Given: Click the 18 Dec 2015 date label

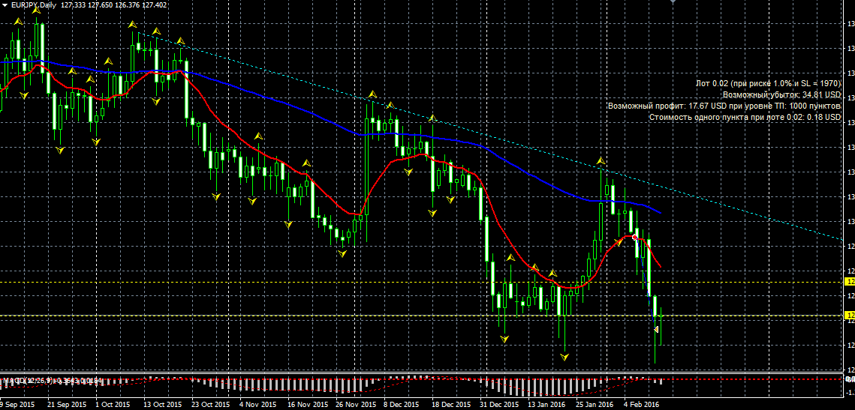Looking at the screenshot, I should [x=451, y=405].
